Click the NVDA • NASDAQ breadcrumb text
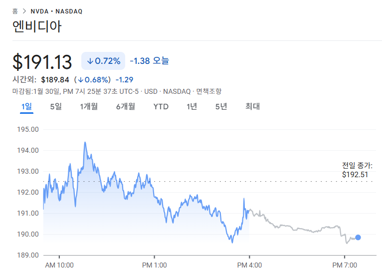 pos(56,11)
